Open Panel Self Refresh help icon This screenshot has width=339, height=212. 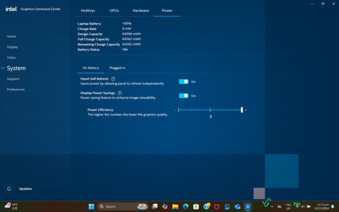[113, 79]
